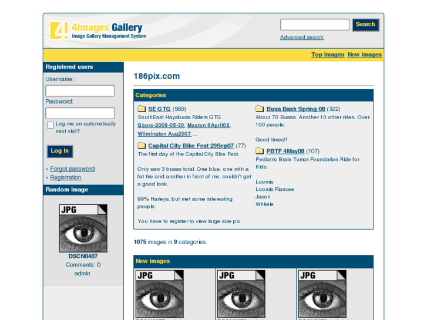The height and width of the screenshot is (320, 427).
Task: Open the Advanced search link
Action: pos(302,37)
